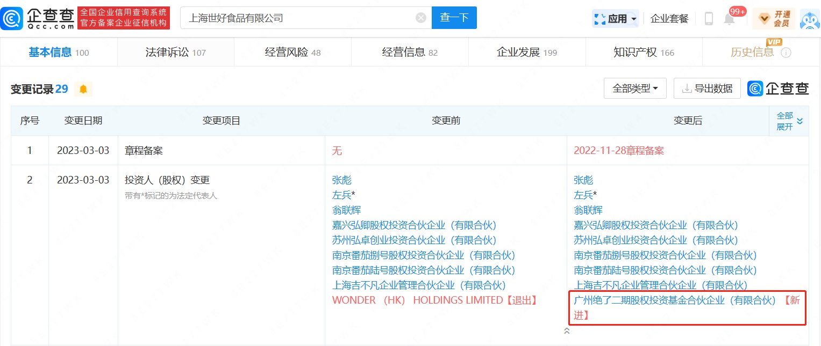821x346 pixels.
Task: Open 南京番茄陆号股权投资合伙企业 in 变更后 column
Action: [x=665, y=270]
